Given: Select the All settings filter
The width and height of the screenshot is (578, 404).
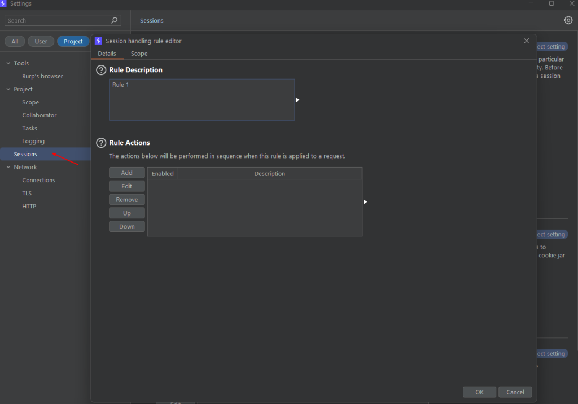Looking at the screenshot, I should (15, 41).
